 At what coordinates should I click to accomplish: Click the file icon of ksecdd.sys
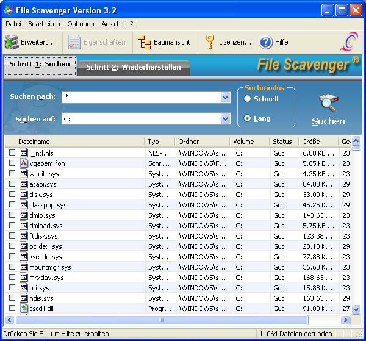[24, 256]
